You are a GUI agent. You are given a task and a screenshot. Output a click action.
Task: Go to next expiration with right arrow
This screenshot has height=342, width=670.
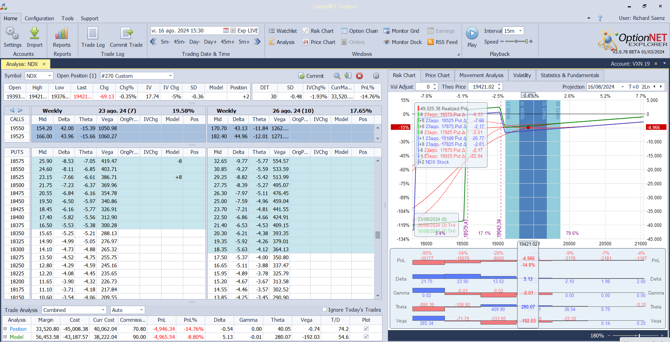[x=20, y=110]
